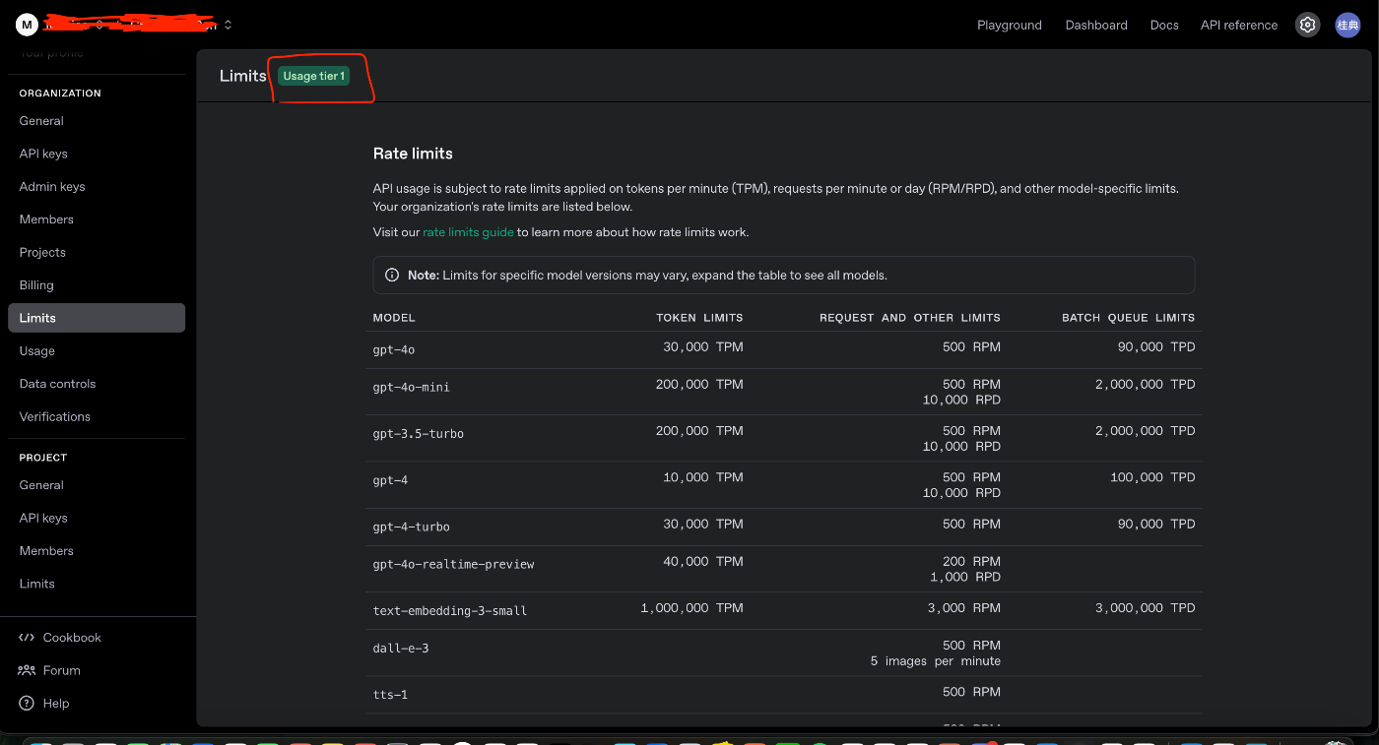Click 200 RPM for gpt-4o-realtime-preview
The height and width of the screenshot is (745, 1379).
(x=971, y=561)
